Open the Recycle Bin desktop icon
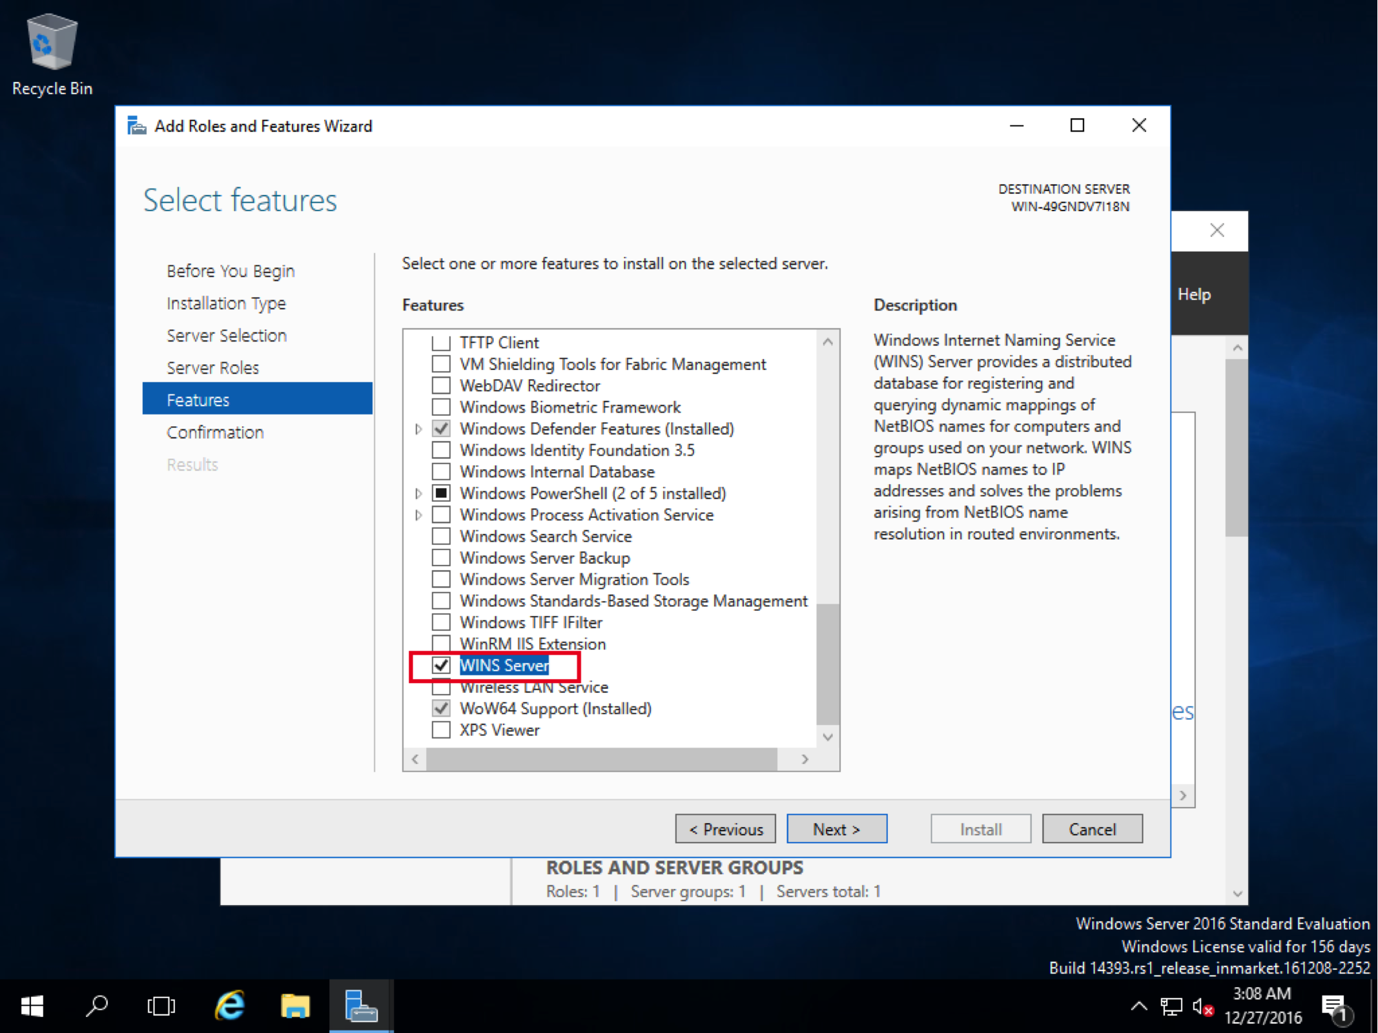This screenshot has width=1378, height=1033. point(52,54)
